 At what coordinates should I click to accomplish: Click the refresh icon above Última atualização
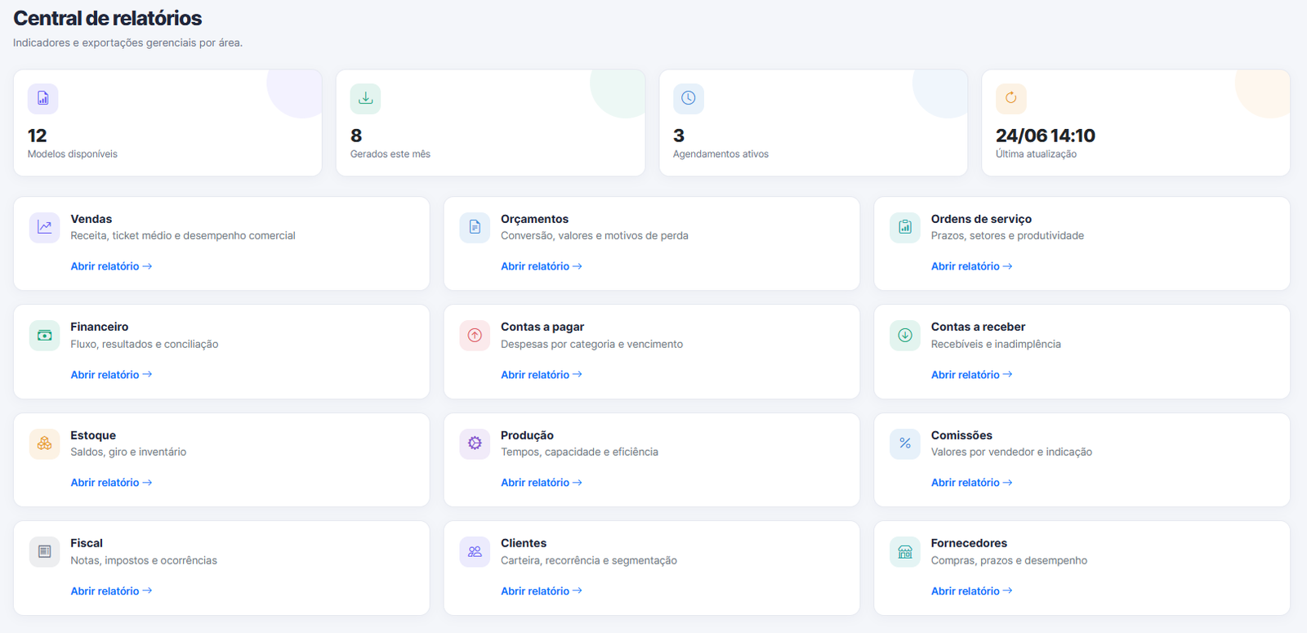point(1011,99)
